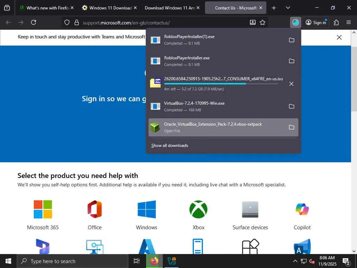The height and width of the screenshot is (268, 357).
Task: Reload the current page
Action: (33, 22)
